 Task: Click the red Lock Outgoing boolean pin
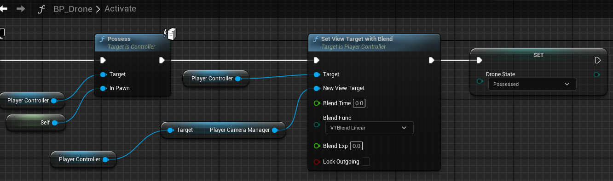[317, 162]
